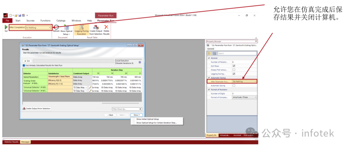The image size is (345, 147).
Task: Switch to the Messages bottom tab
Action: click(25, 142)
